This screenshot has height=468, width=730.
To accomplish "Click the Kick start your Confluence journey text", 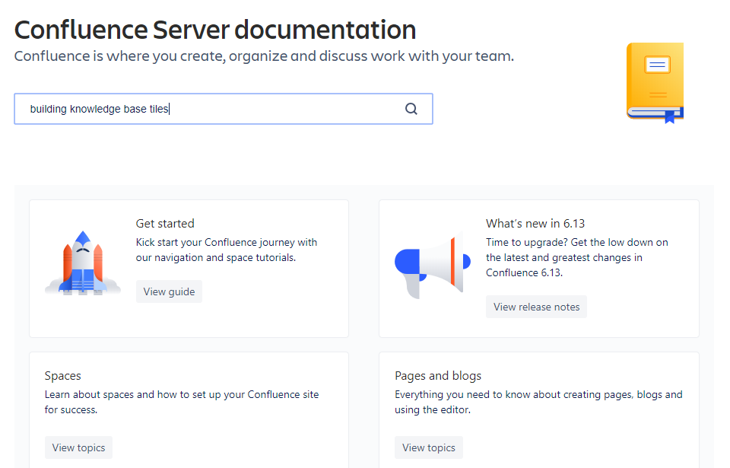I will click(227, 250).
